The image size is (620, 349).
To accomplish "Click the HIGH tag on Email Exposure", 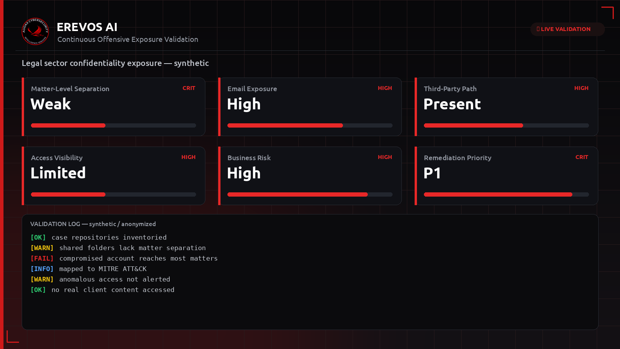I will [x=385, y=88].
